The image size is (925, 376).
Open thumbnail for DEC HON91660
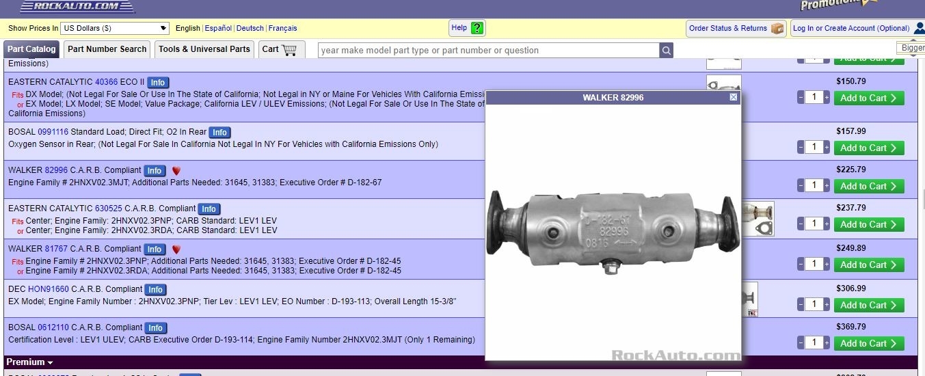click(750, 299)
